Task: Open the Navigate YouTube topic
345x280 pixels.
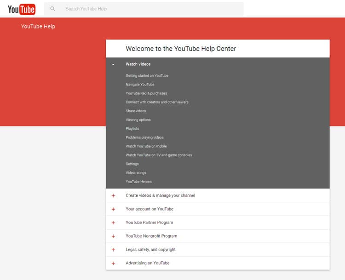Action: pyautogui.click(x=140, y=85)
